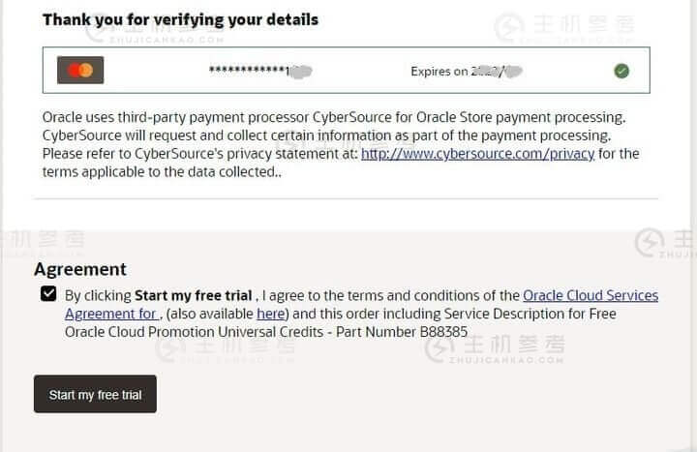The width and height of the screenshot is (697, 452).
Task: Open the cybersource.com/privacy link
Action: tap(477, 154)
